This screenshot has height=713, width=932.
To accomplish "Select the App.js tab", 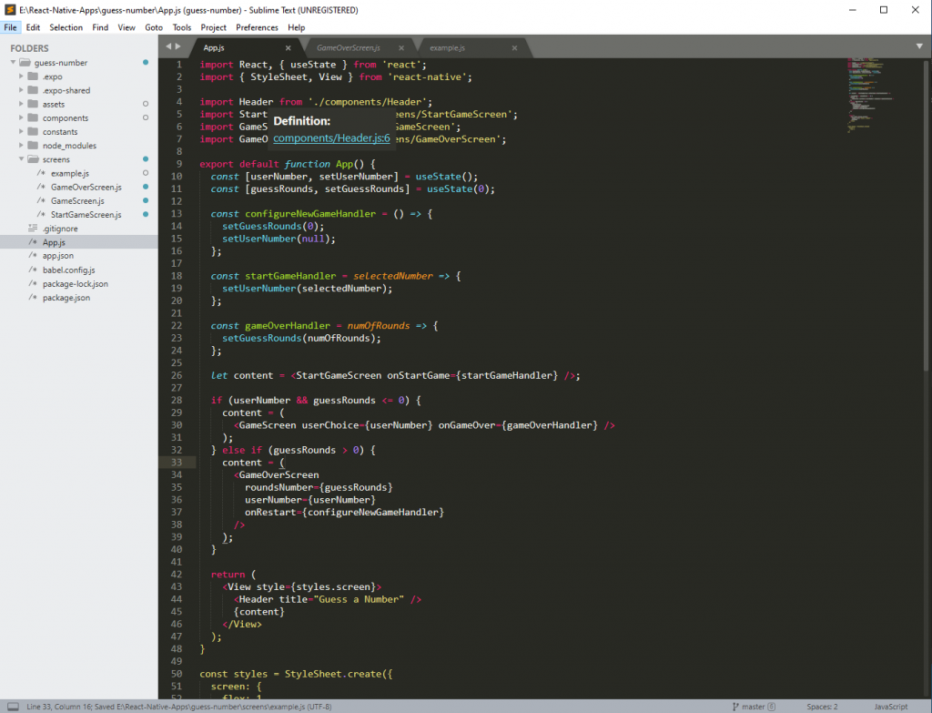I will pyautogui.click(x=214, y=47).
